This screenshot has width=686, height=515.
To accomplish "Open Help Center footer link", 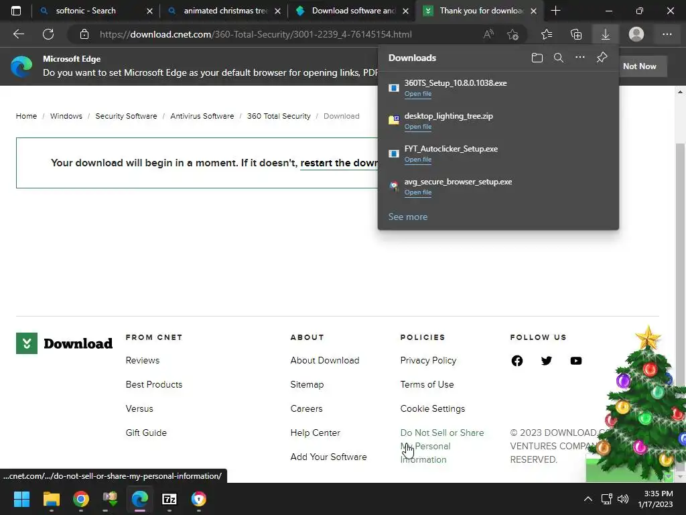I will tap(316, 433).
